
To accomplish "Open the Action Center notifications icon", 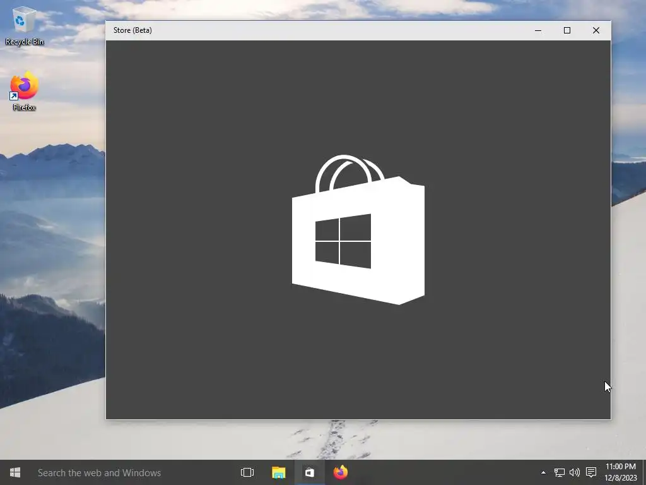I will 591,472.
